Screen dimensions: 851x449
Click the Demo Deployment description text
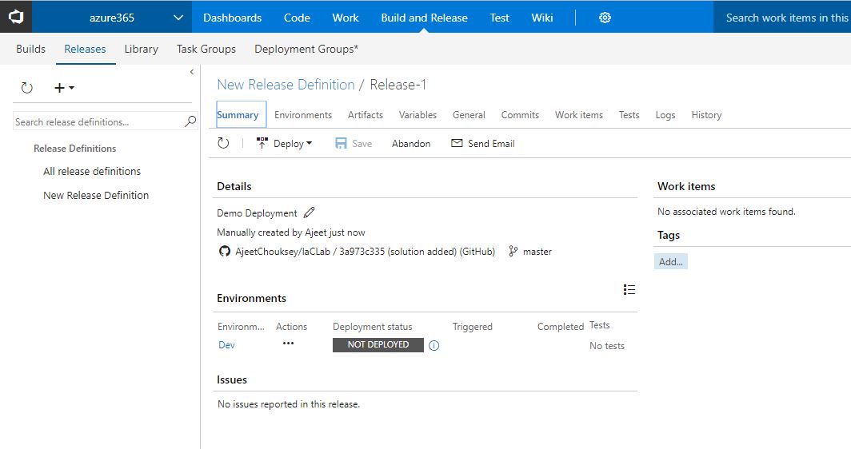[257, 213]
